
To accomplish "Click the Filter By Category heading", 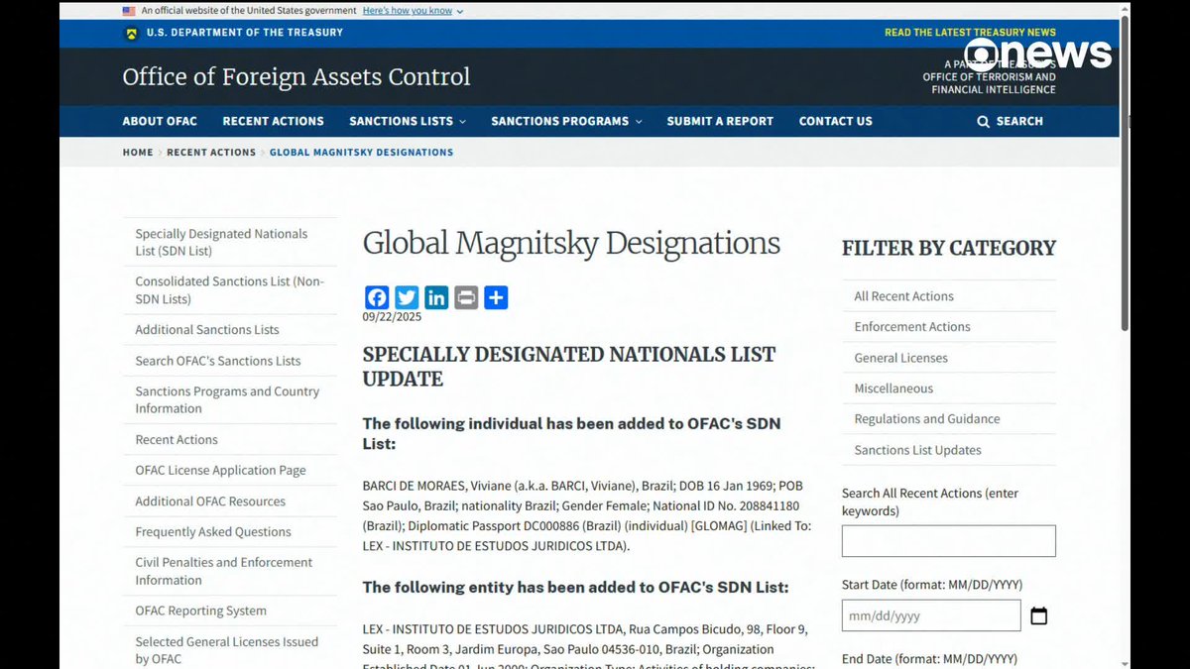I will click(949, 248).
